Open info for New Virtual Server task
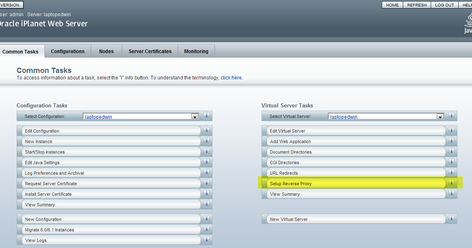Screen dimensions: 472x248 451,218
